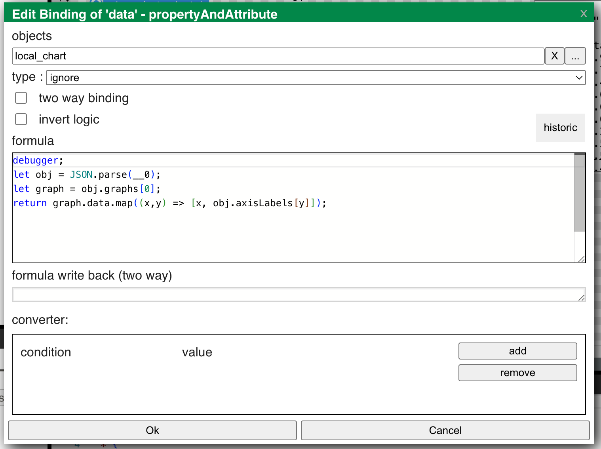Toggle the invert logic checkbox
This screenshot has width=601, height=449.
21,119
